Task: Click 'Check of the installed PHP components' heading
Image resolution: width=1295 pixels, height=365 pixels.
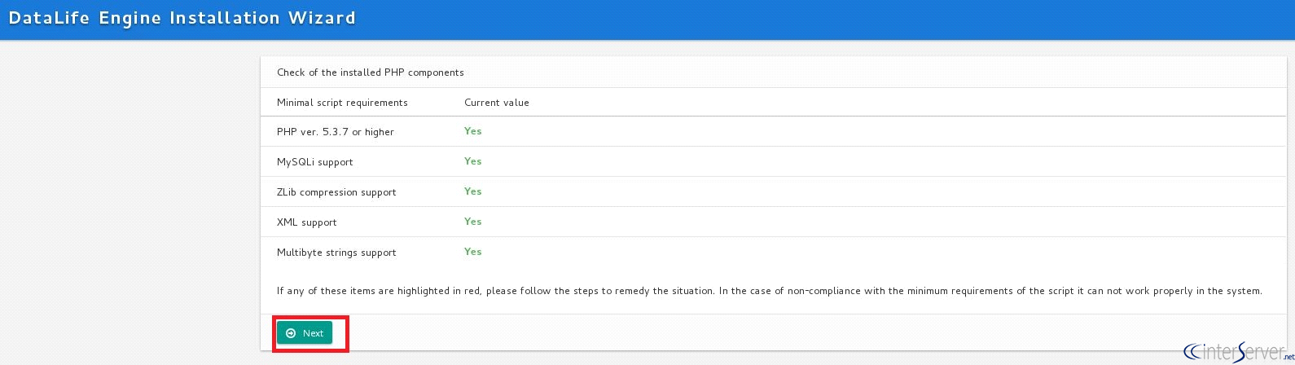Action: (371, 73)
